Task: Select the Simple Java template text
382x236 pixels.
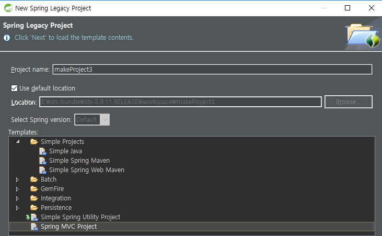Action: (65, 151)
